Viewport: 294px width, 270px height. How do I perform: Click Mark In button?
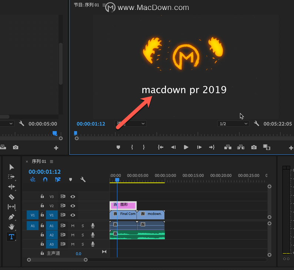point(132,147)
